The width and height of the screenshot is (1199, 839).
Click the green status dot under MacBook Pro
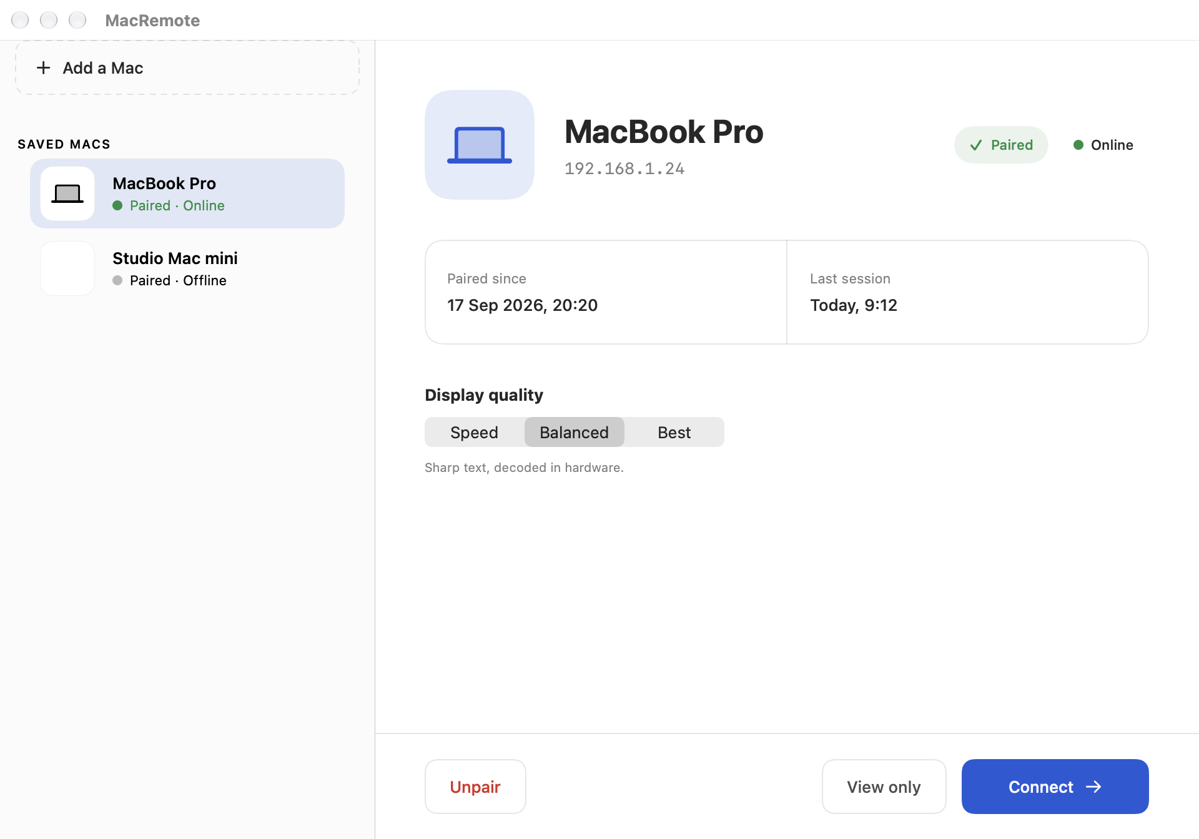point(117,205)
